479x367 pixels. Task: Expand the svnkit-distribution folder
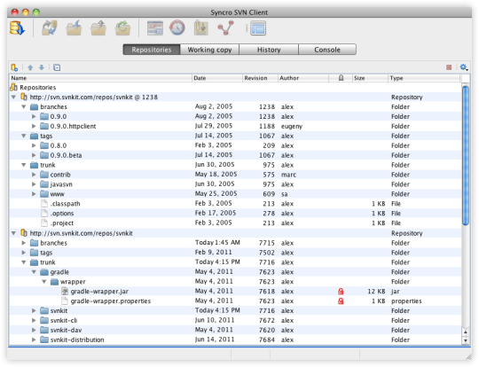coord(34,340)
